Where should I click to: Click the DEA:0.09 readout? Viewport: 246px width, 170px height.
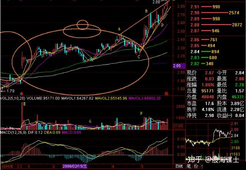pos(52,132)
